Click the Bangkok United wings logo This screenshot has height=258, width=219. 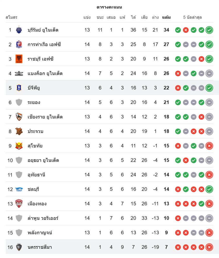click(x=19, y=74)
